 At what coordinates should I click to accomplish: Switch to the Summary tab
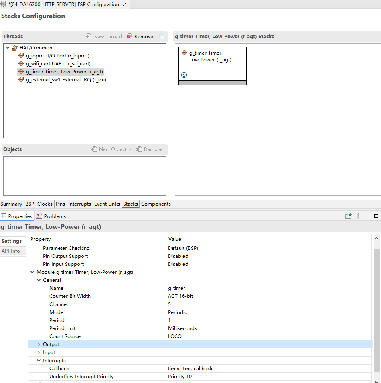pos(11,204)
